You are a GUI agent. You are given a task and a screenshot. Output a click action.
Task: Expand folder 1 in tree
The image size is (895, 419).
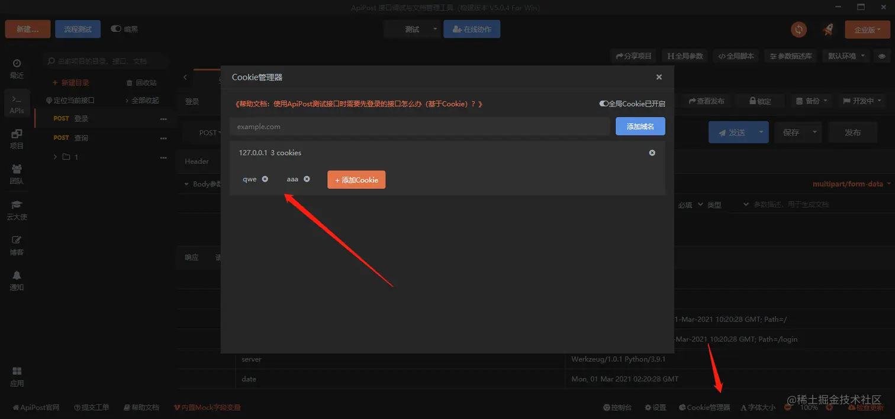(56, 157)
